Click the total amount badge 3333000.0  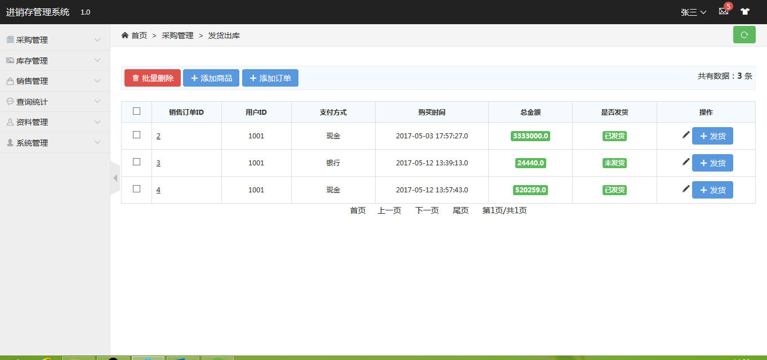(x=530, y=136)
